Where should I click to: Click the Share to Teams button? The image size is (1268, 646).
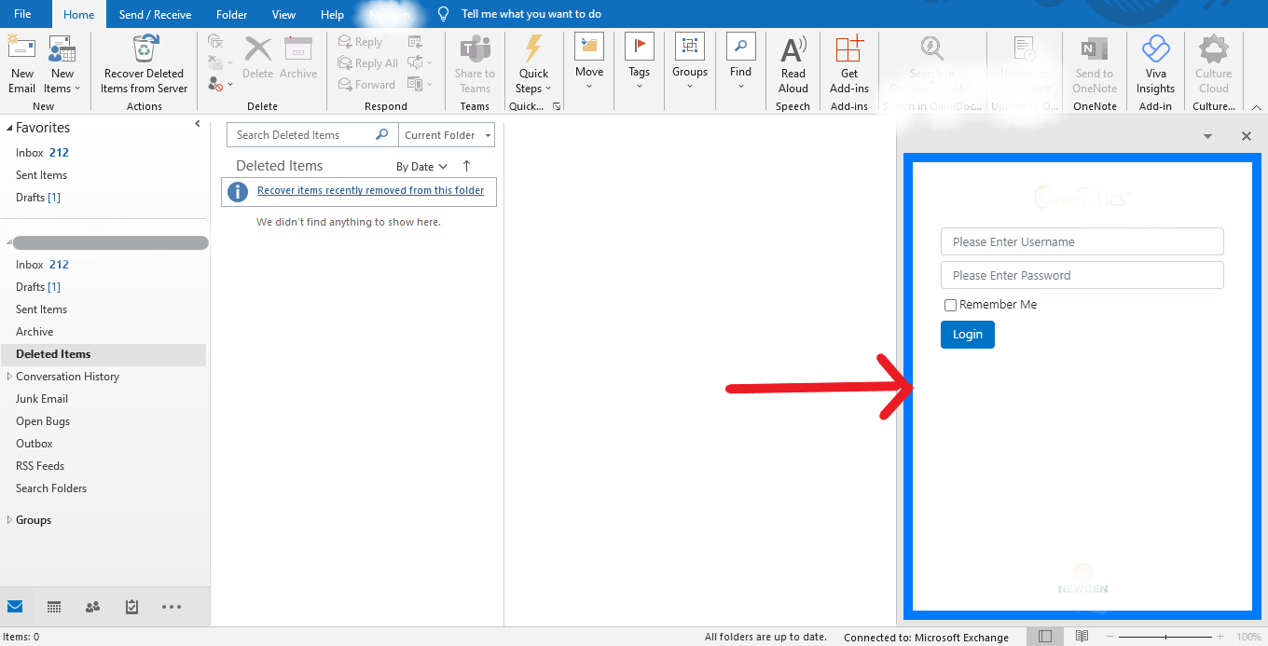(x=475, y=63)
